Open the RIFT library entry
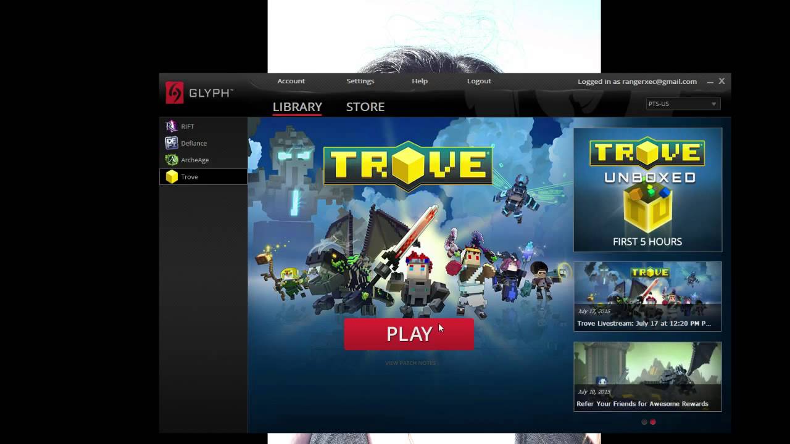 203,126
